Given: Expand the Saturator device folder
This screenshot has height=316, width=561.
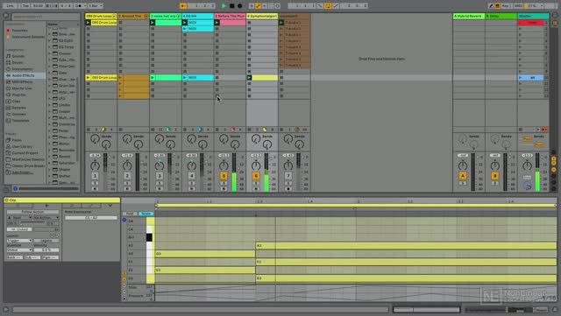Looking at the screenshot, I should coord(50,163).
